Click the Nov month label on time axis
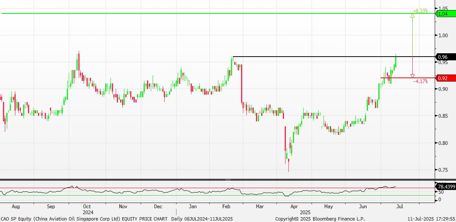456x222 pixels. click(123, 206)
